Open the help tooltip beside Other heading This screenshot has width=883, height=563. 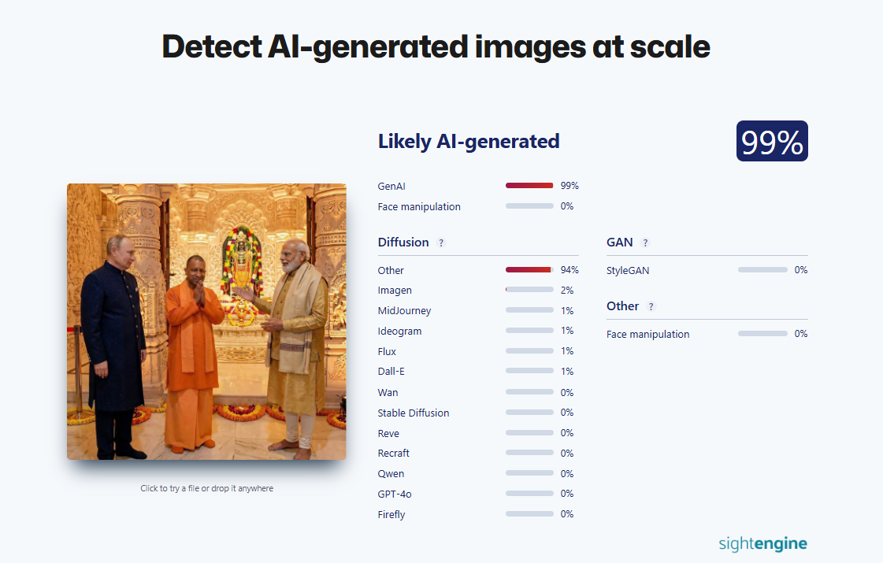651,306
